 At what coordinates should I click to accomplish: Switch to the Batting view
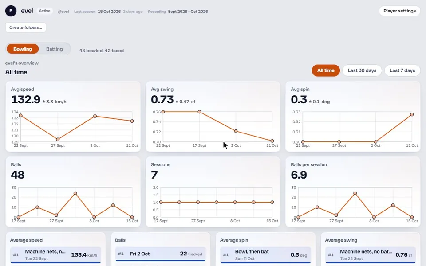54,49
